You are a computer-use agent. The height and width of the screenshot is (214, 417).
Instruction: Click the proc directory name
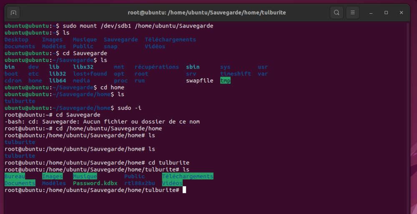pyautogui.click(x=121, y=80)
